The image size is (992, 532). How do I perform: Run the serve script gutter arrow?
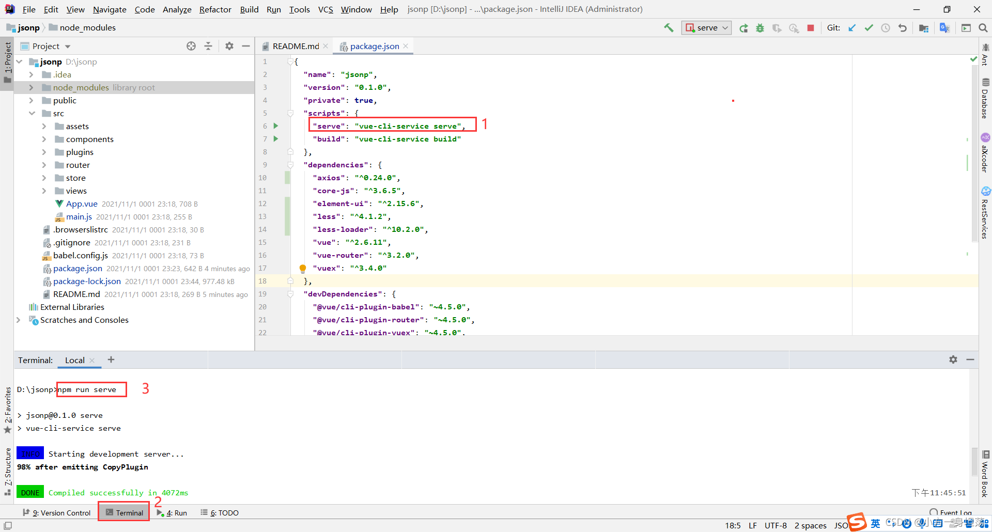pyautogui.click(x=276, y=126)
